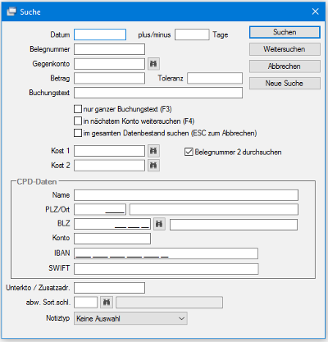The width and height of the screenshot is (328, 342).
Task: Tick im gesamten Datenbestand suchen checkbox
Action: point(78,133)
